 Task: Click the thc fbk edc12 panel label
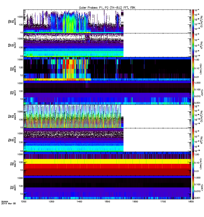(x=13, y=164)
